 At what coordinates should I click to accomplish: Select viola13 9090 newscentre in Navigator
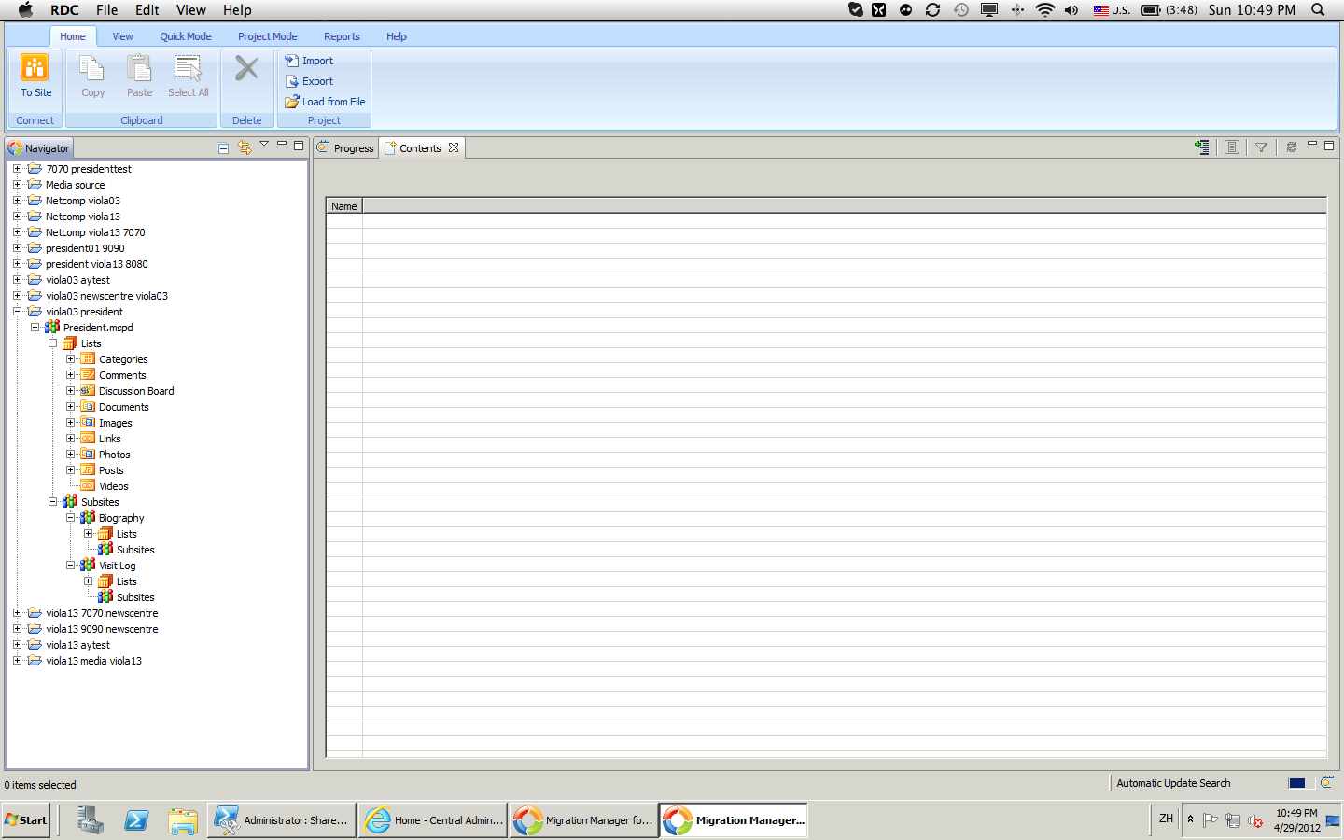(102, 629)
